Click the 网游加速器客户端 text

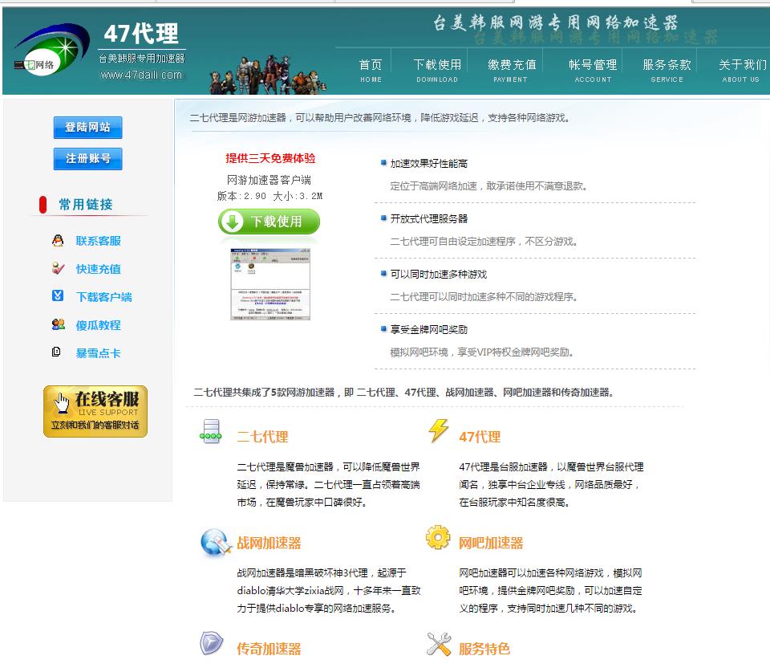[x=269, y=180]
